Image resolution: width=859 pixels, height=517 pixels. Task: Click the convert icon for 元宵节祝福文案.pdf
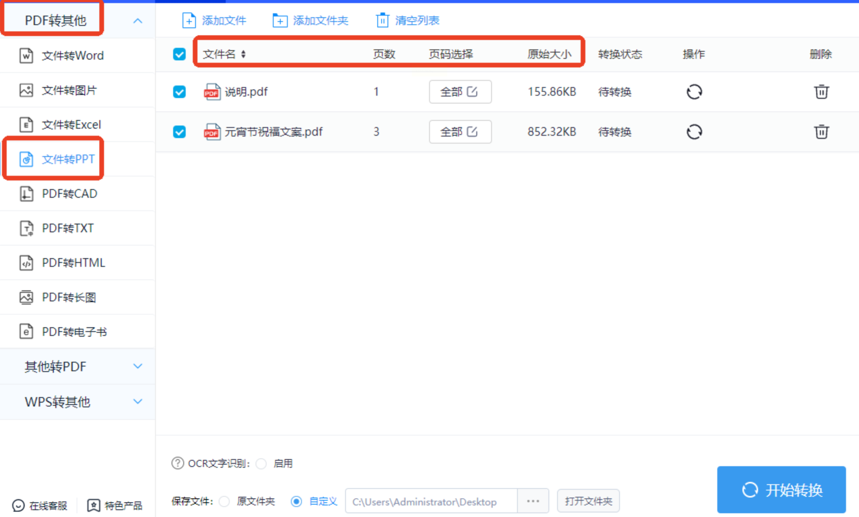point(694,132)
